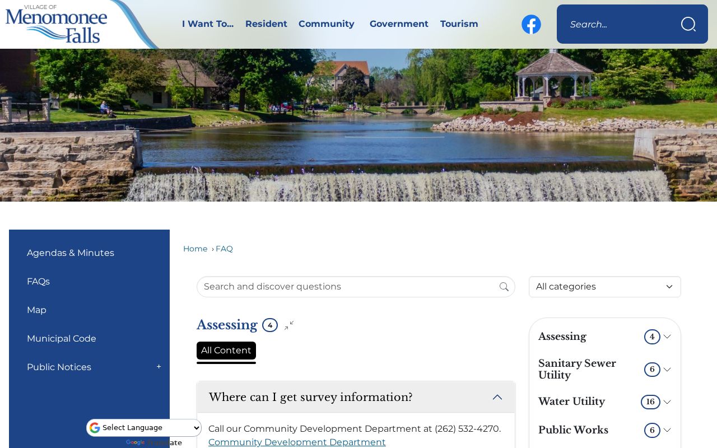This screenshot has width=717, height=448.
Task: Click the Assessing label in category list
Action: tap(562, 337)
